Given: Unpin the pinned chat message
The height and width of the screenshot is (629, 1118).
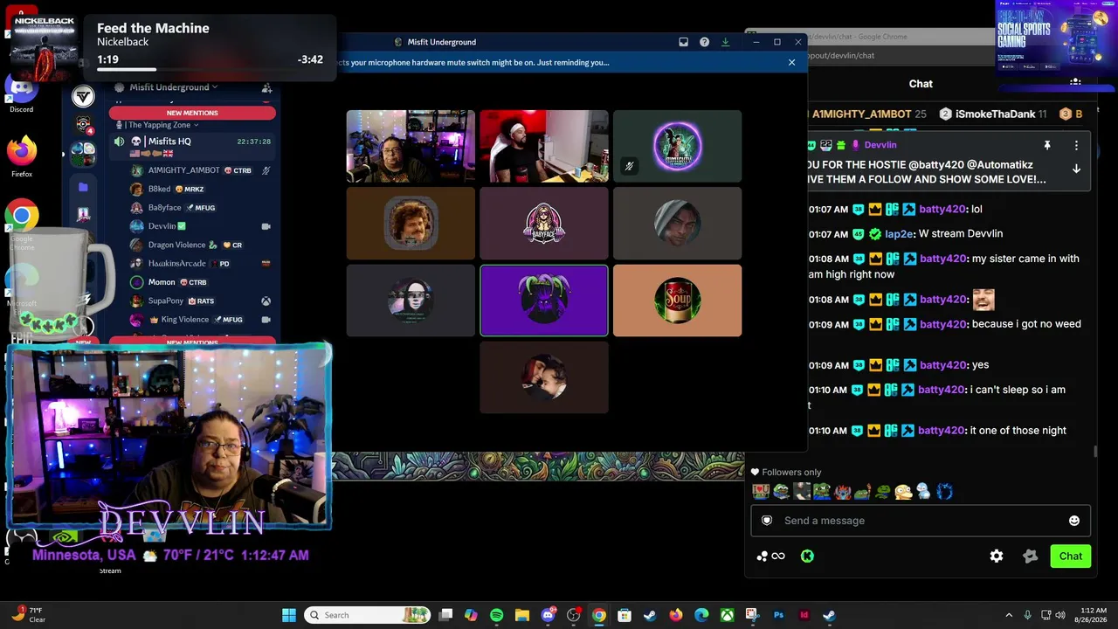Looking at the screenshot, I should point(1047,145).
